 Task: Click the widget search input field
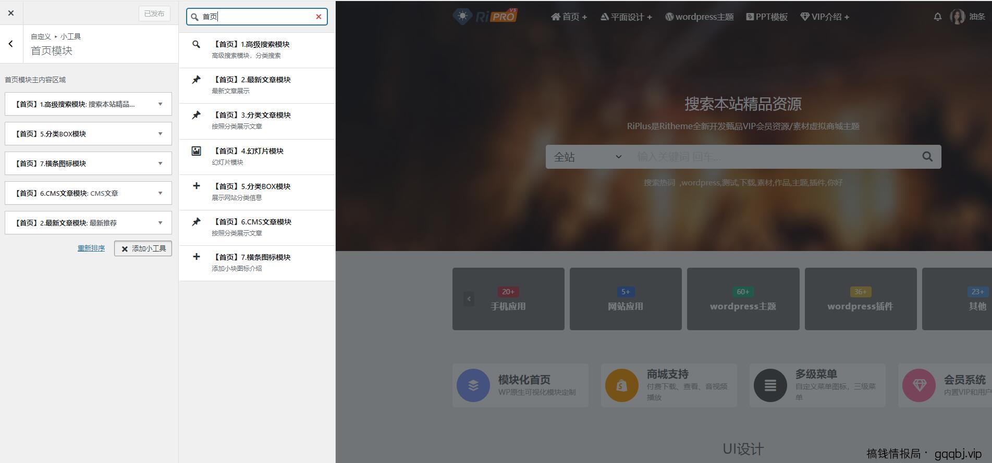pos(257,17)
